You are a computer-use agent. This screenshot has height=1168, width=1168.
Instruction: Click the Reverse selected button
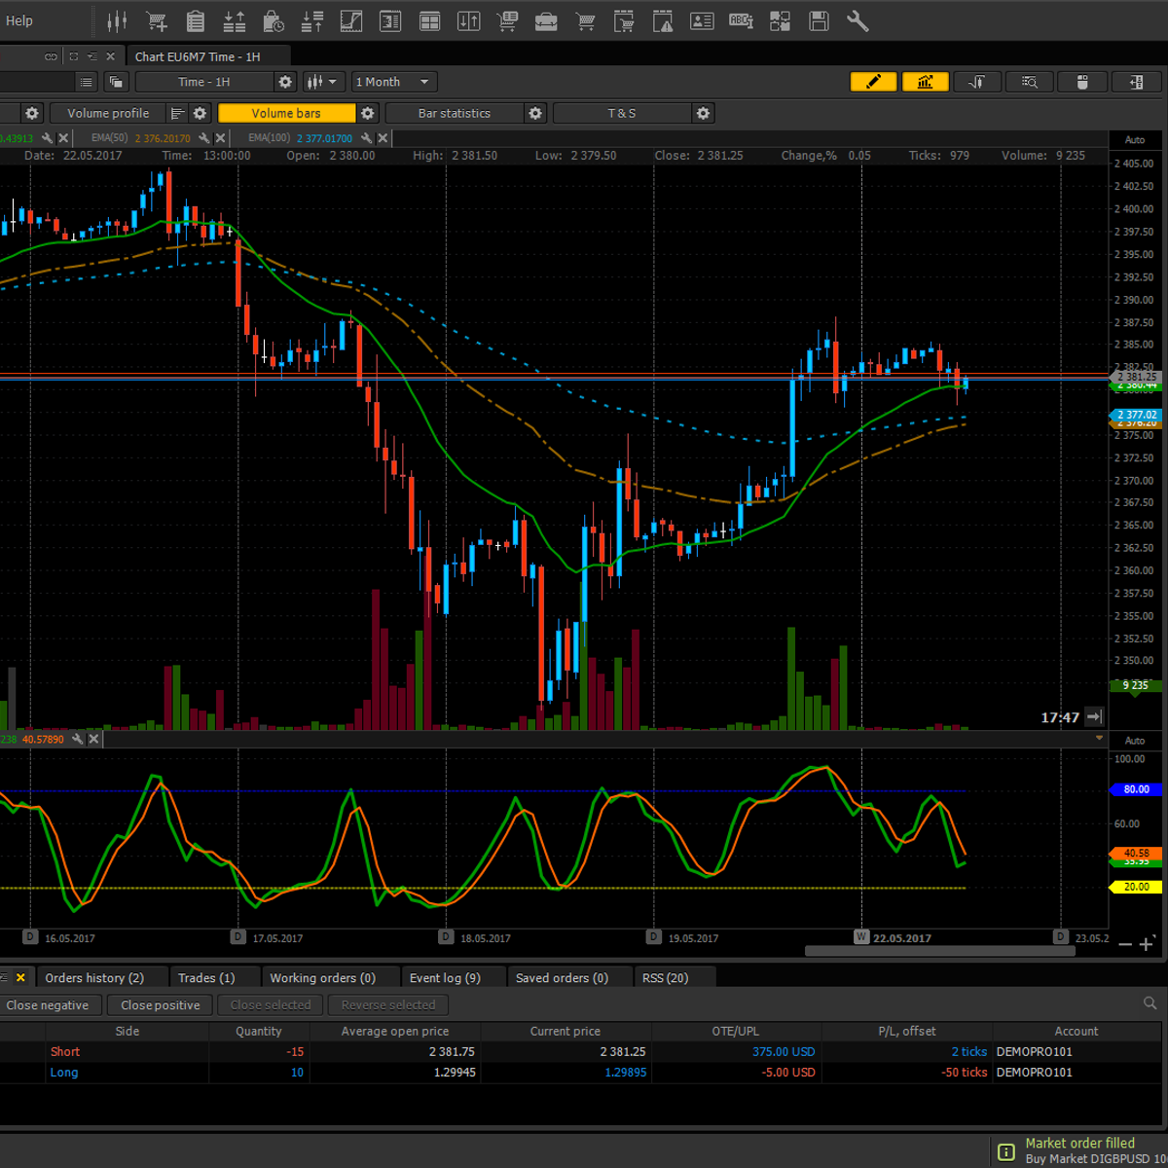tap(388, 1004)
